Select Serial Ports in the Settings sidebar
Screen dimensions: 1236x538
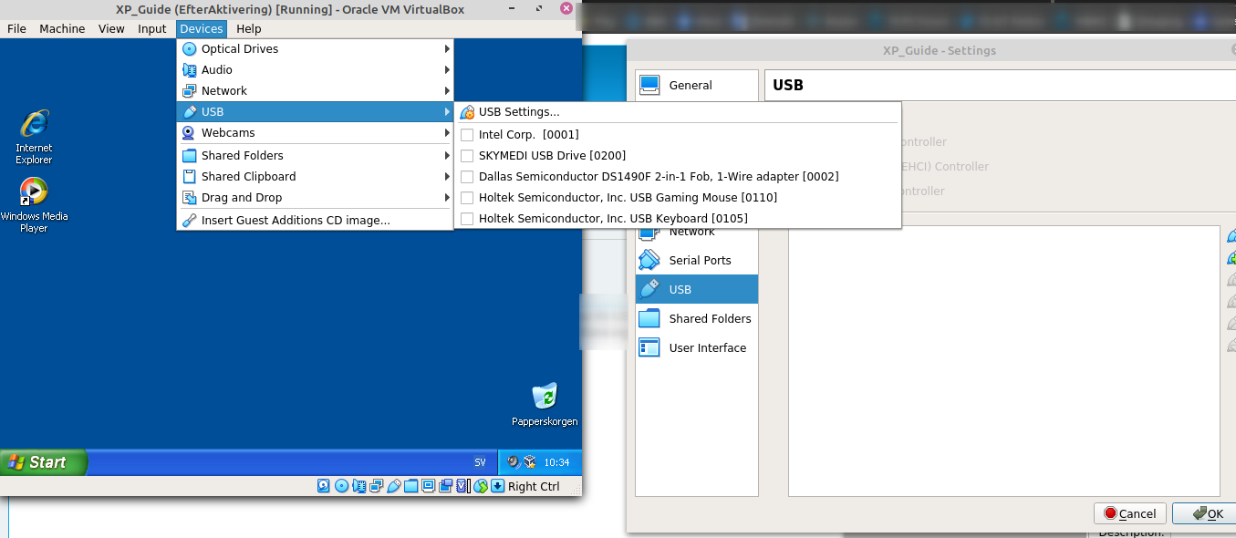click(x=697, y=260)
